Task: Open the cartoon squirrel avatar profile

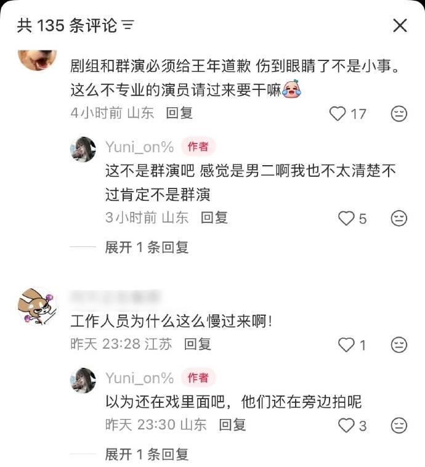Action: [37, 306]
